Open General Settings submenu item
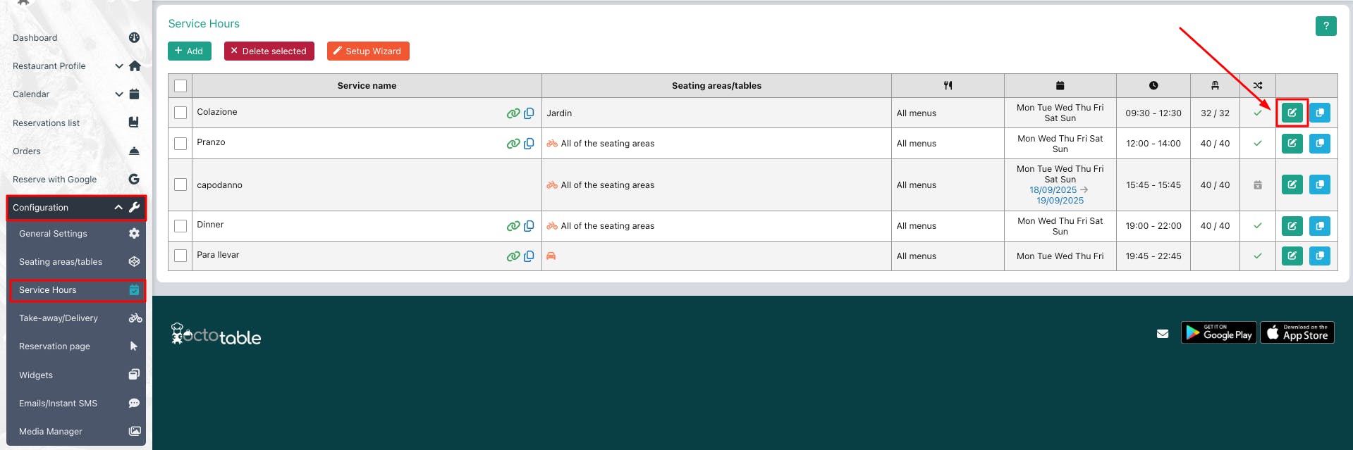Image resolution: width=1353 pixels, height=450 pixels. pyautogui.click(x=76, y=234)
